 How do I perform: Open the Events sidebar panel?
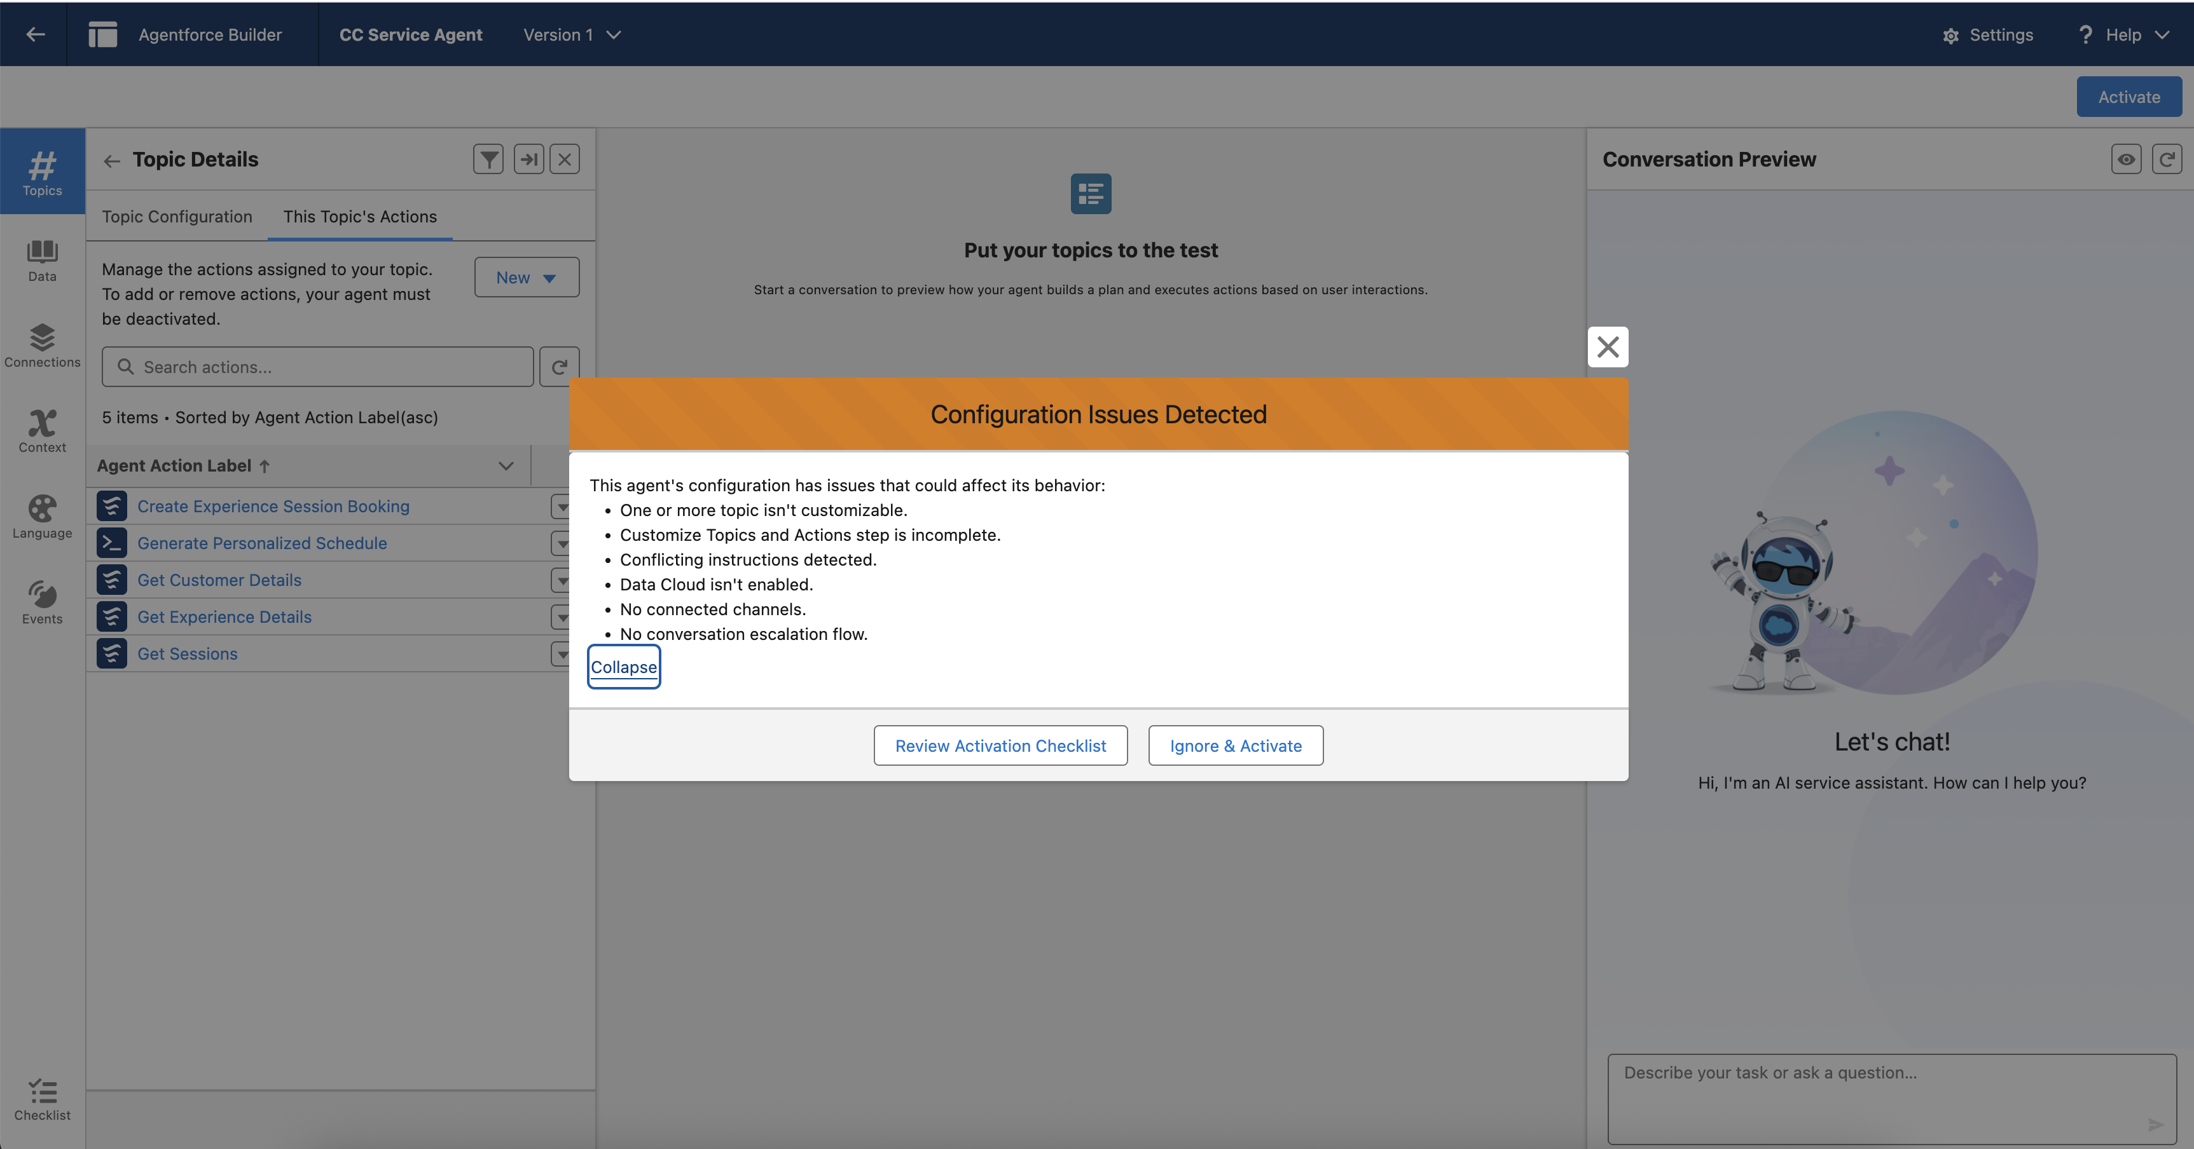[42, 602]
